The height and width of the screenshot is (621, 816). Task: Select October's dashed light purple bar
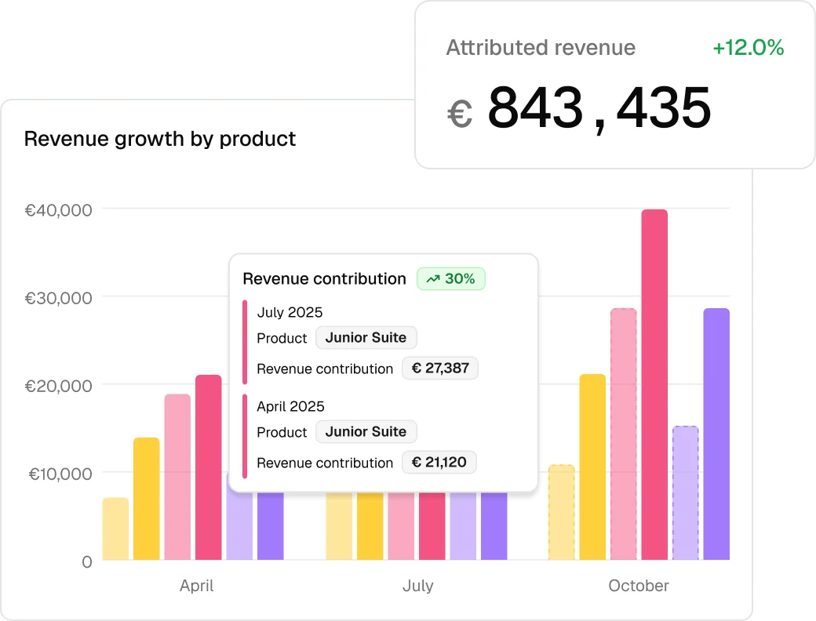(x=686, y=493)
